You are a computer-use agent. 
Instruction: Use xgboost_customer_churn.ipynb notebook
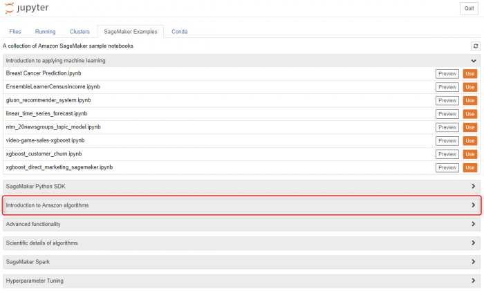[x=469, y=154]
